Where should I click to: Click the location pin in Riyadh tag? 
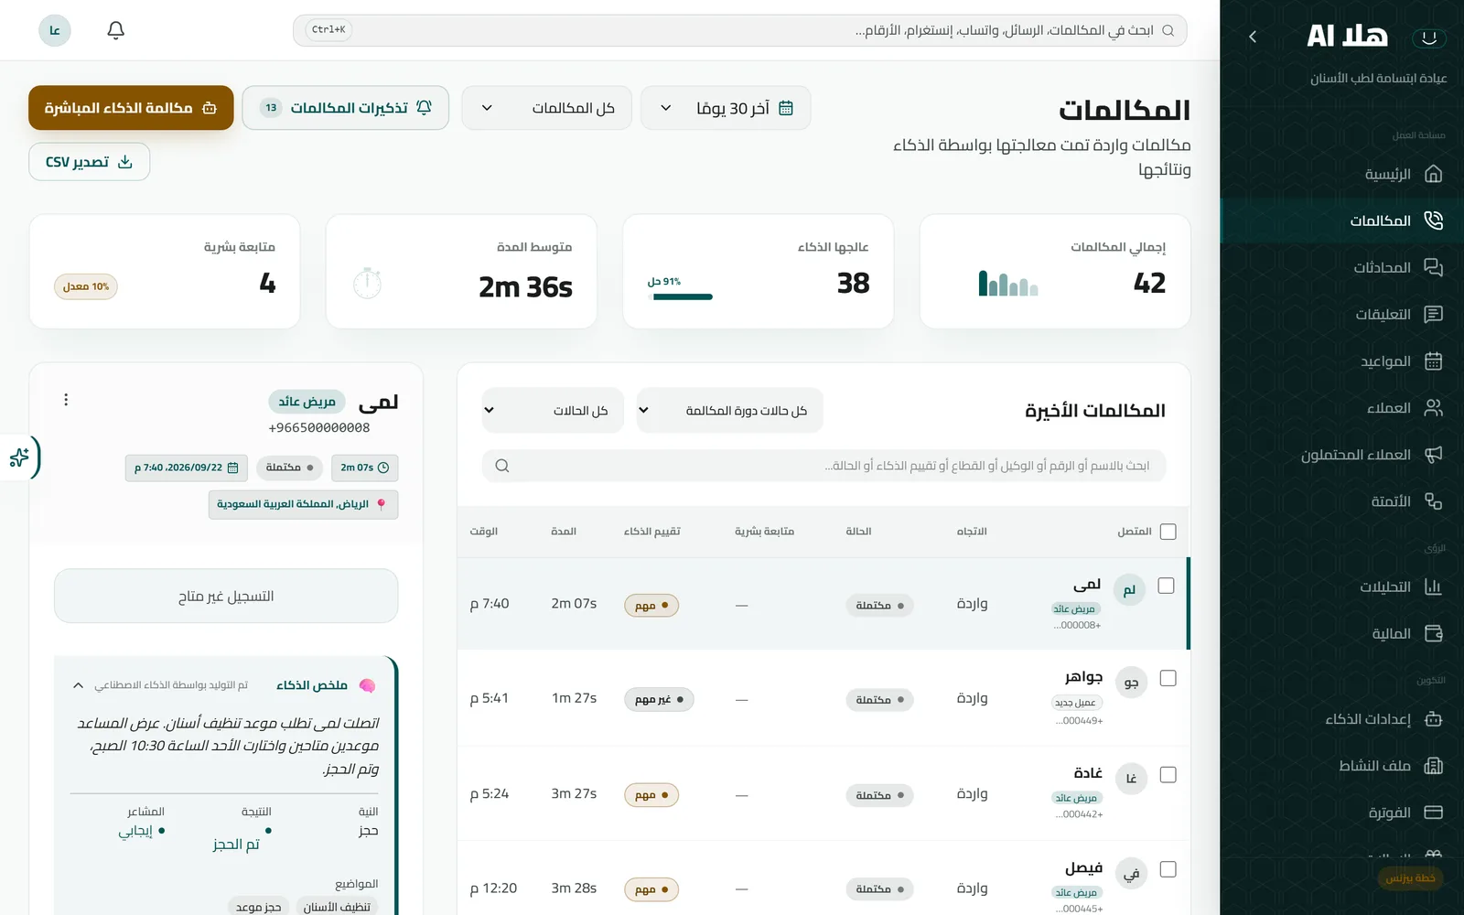[382, 504]
